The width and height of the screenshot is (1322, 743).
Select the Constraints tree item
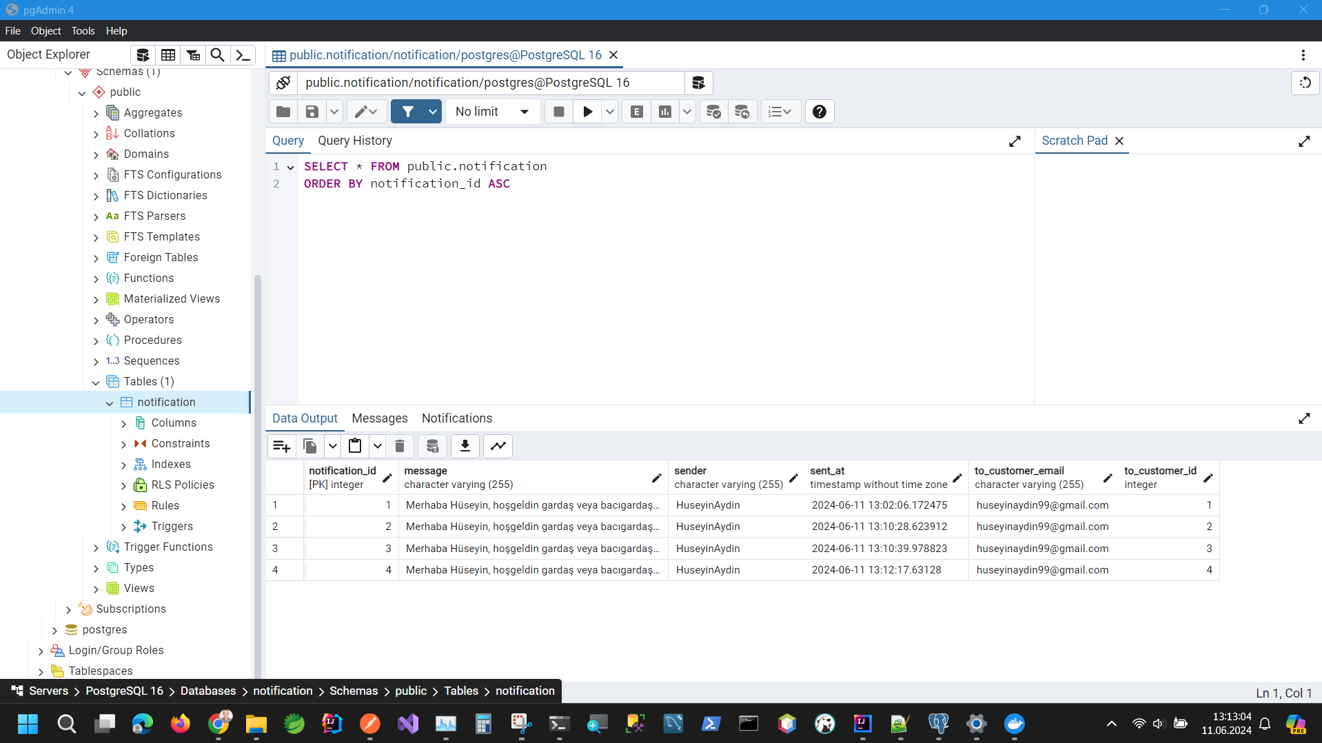[181, 444]
